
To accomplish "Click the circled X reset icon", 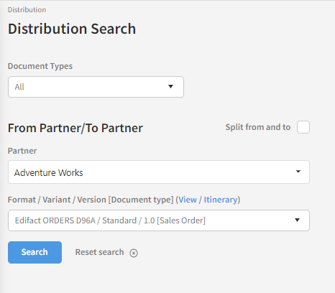I will 134,253.
